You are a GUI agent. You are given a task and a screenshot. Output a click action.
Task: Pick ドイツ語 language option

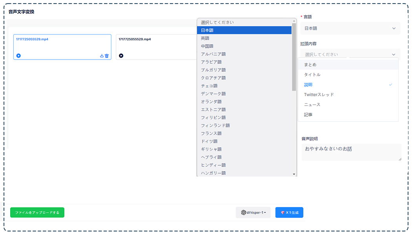(x=244, y=141)
